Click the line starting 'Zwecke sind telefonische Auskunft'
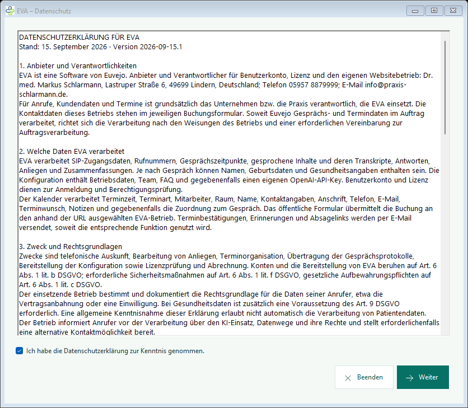468x408 pixels. pyautogui.click(x=217, y=256)
